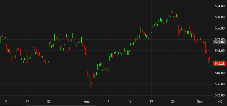Viewport: 227px width, 106px height.
Task: Select the 556.00 price axis label
Action: (220, 28)
